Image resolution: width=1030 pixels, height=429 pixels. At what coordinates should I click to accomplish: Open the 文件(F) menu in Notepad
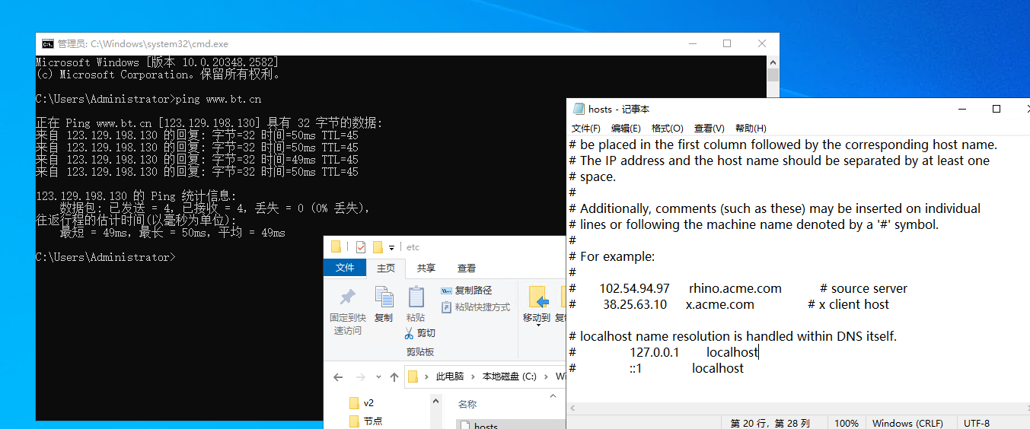[586, 129]
